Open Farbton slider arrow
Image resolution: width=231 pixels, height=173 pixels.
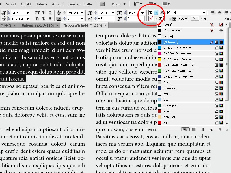coord(201,18)
